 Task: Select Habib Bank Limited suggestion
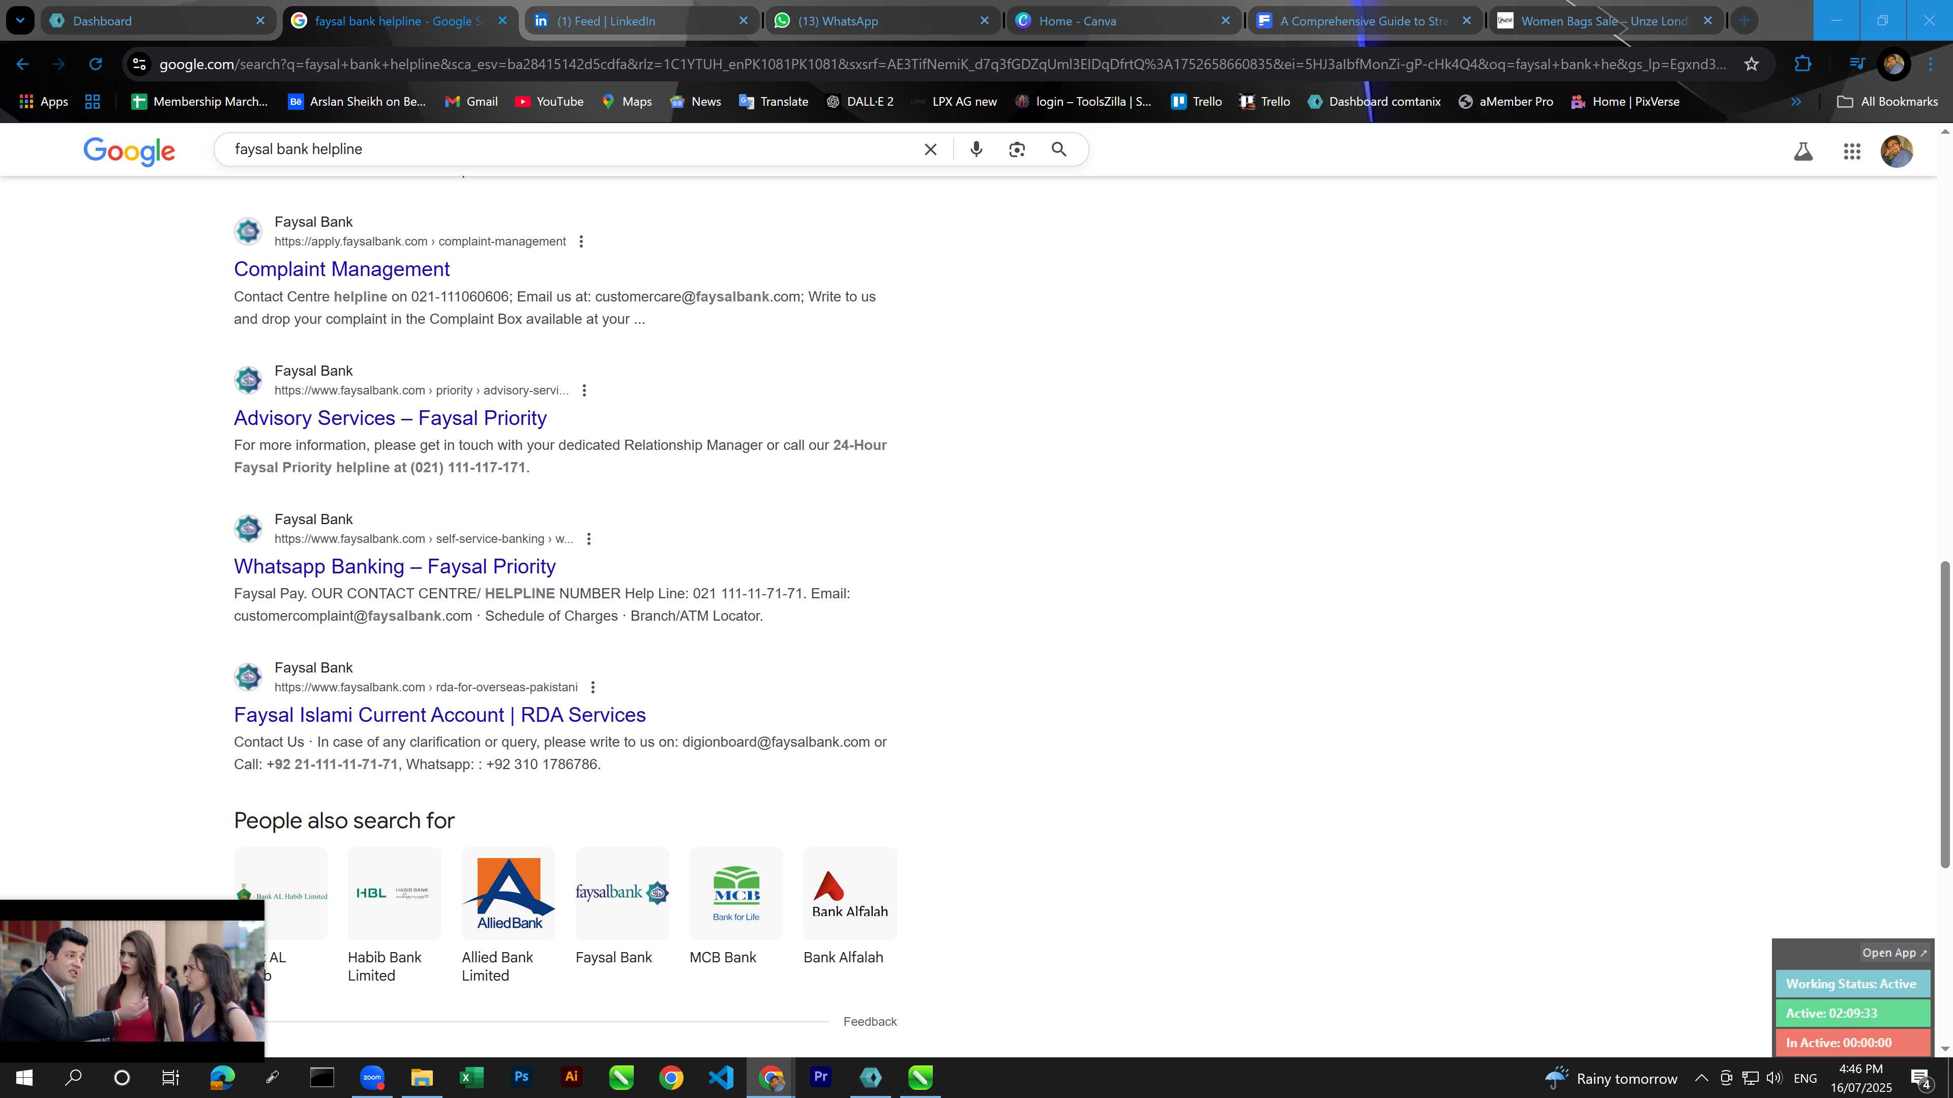point(394,916)
